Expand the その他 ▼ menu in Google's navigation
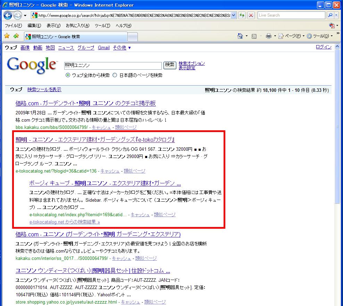 click(x=122, y=48)
